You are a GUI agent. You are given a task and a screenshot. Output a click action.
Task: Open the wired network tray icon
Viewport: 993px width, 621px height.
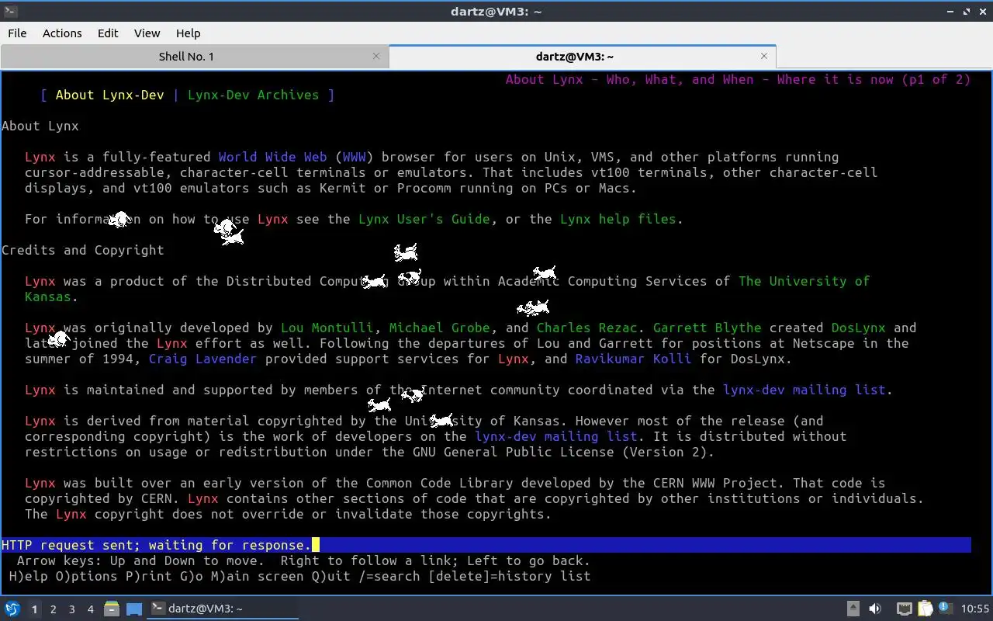point(904,609)
